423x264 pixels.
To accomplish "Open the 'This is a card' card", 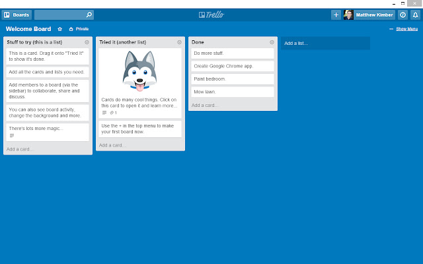I will coord(48,56).
